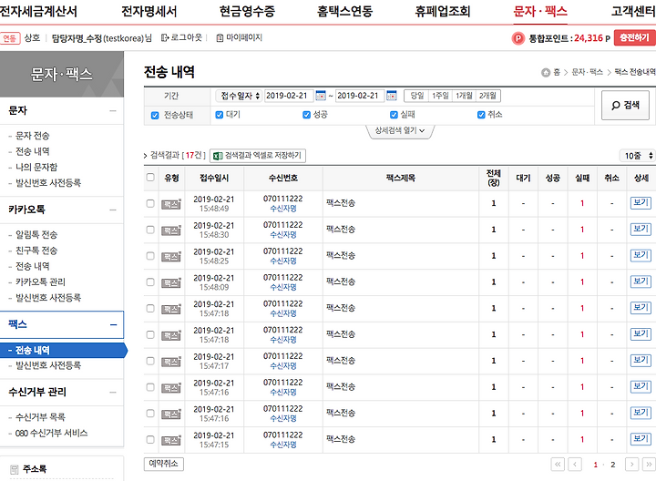The image size is (656, 481).
Task: Click fax type icon in 15:48:49 row
Action: point(171,204)
